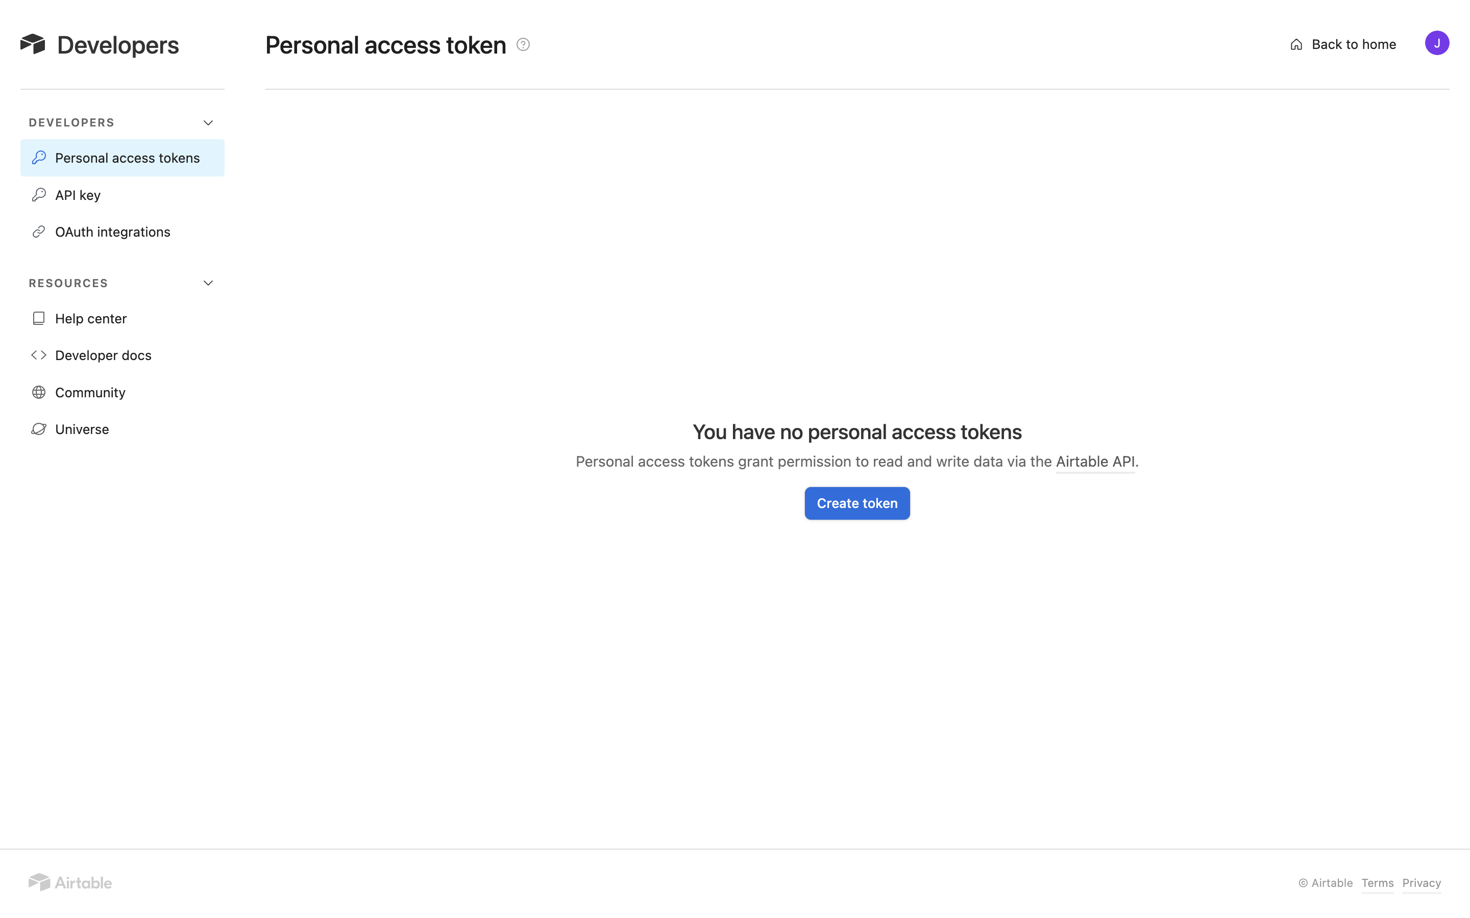Collapse the Resources section chevron
This screenshot has width=1470, height=918.
(208, 284)
